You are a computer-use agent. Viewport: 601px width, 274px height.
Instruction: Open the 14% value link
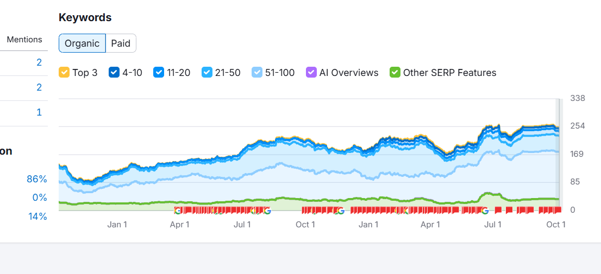coord(37,216)
